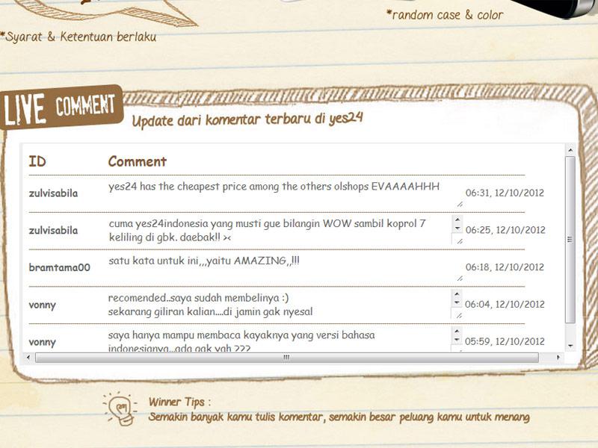Click scroll-up arrow of the 05:59 comment box
Image resolution: width=598 pixels, height=448 pixels.
point(457,332)
